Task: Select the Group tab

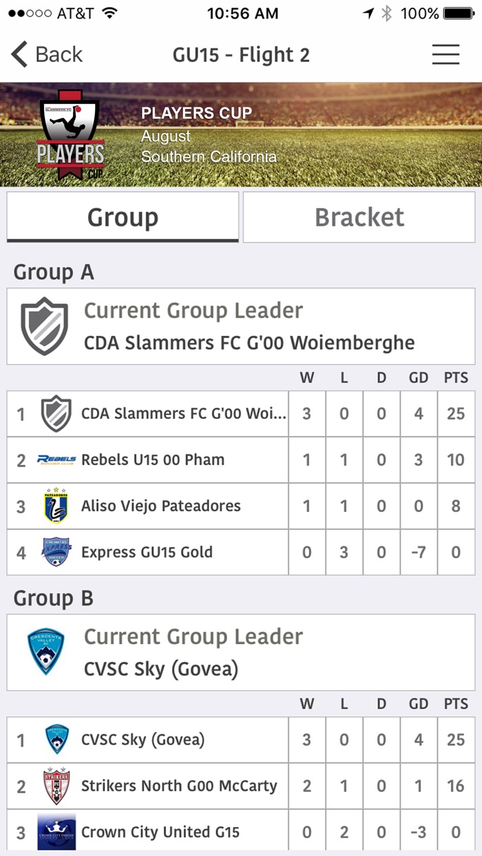Action: click(x=123, y=217)
